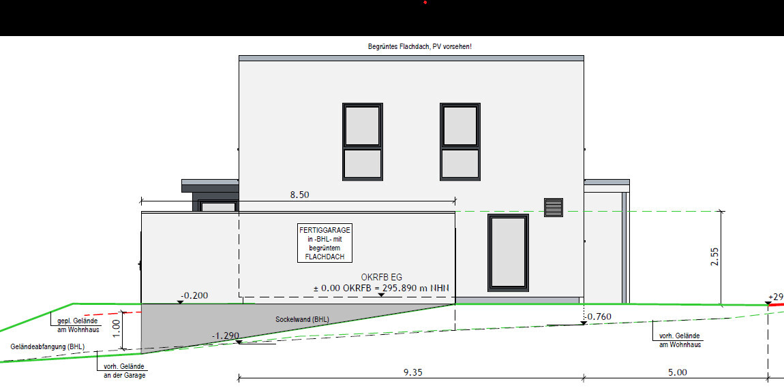This screenshot has height=390, width=784.
Task: Click the 'Geländeabfangung (BHL)' label
Action: (x=48, y=346)
